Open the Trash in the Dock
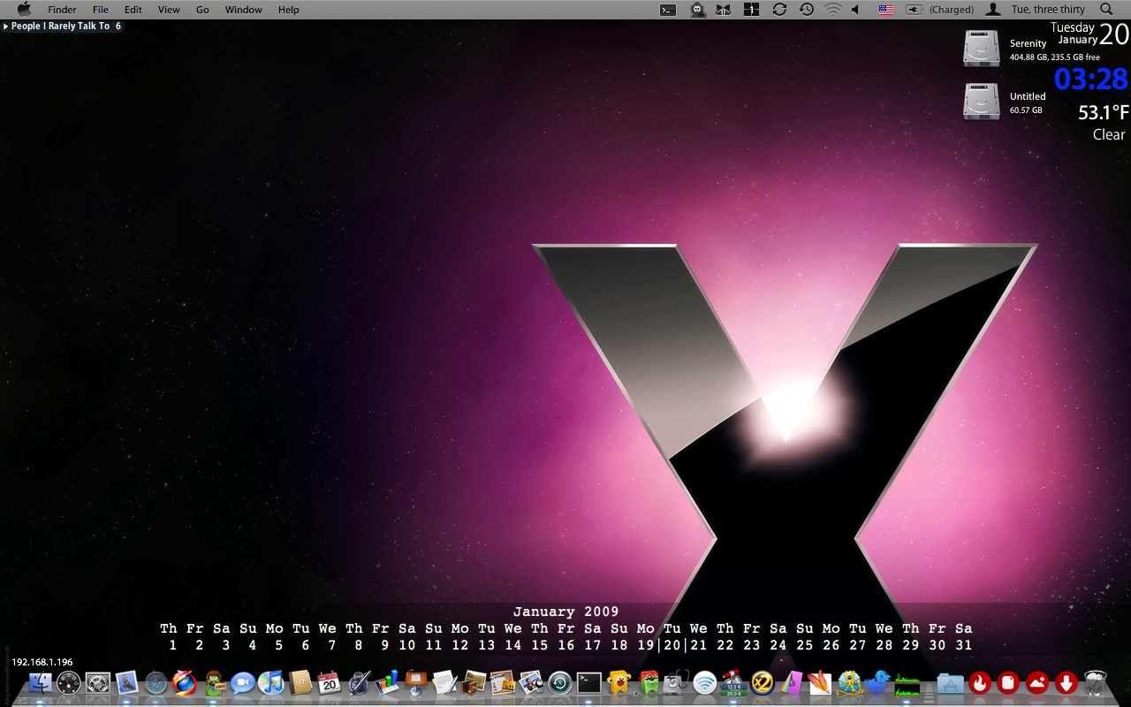The image size is (1131, 707). tap(1095, 682)
